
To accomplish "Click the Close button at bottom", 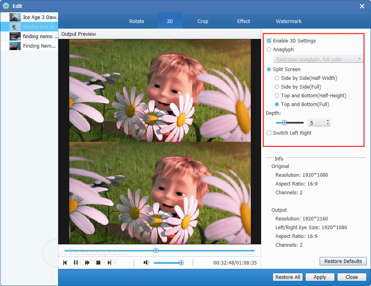I will pos(351,277).
